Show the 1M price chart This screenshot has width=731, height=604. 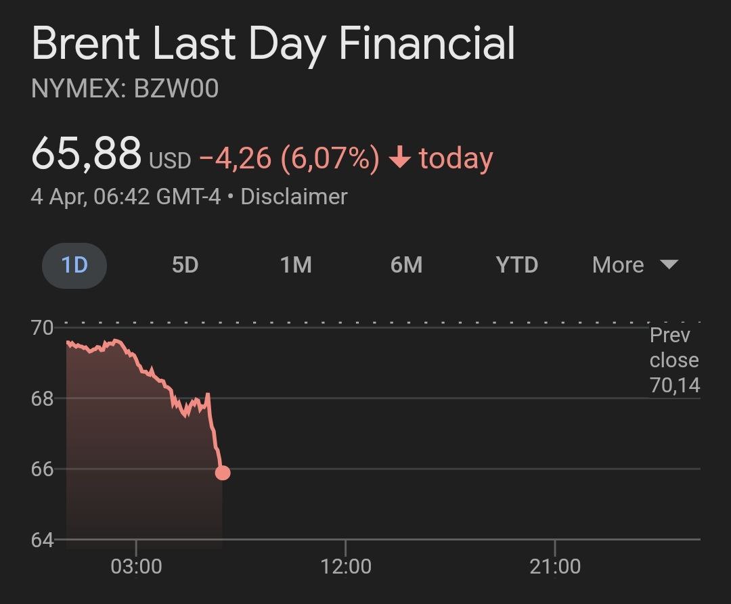tap(296, 264)
